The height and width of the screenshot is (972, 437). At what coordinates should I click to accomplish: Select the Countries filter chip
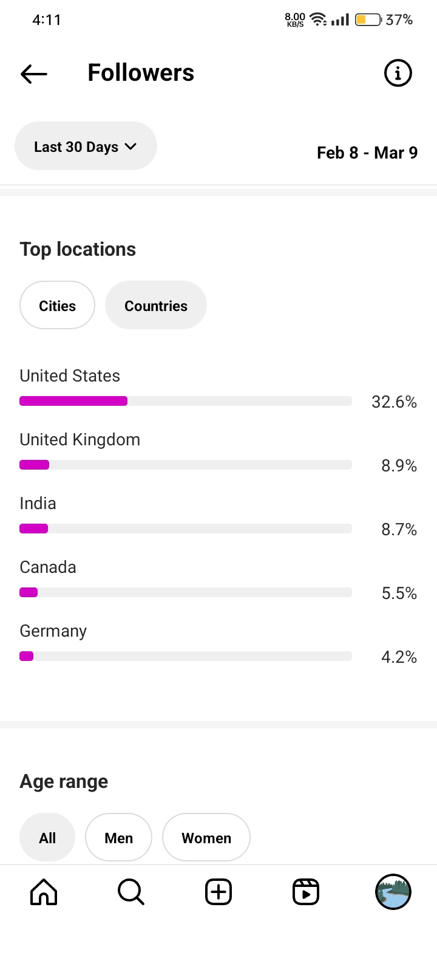coord(156,306)
